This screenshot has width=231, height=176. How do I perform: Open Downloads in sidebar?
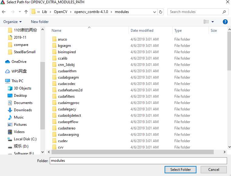coord(23,110)
